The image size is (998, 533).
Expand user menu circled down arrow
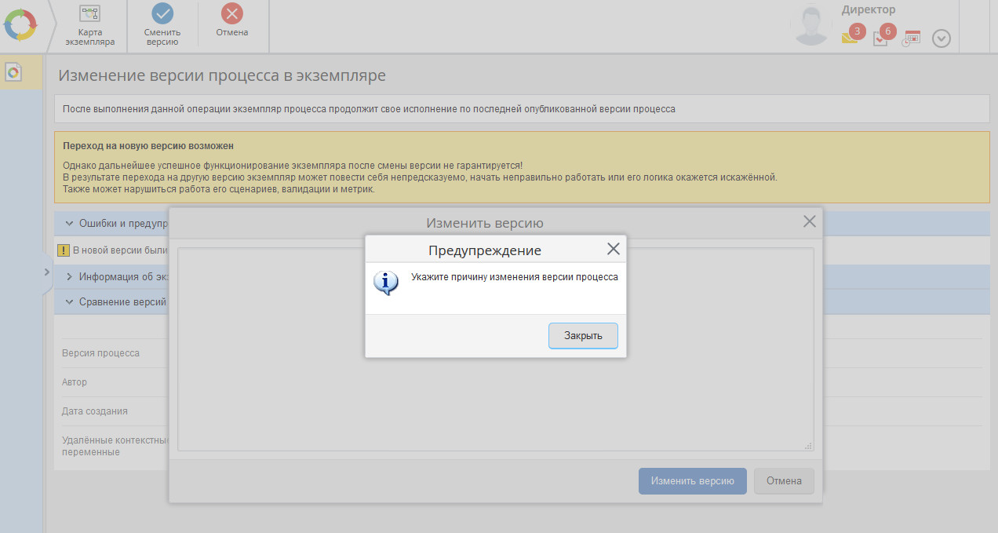click(x=942, y=38)
